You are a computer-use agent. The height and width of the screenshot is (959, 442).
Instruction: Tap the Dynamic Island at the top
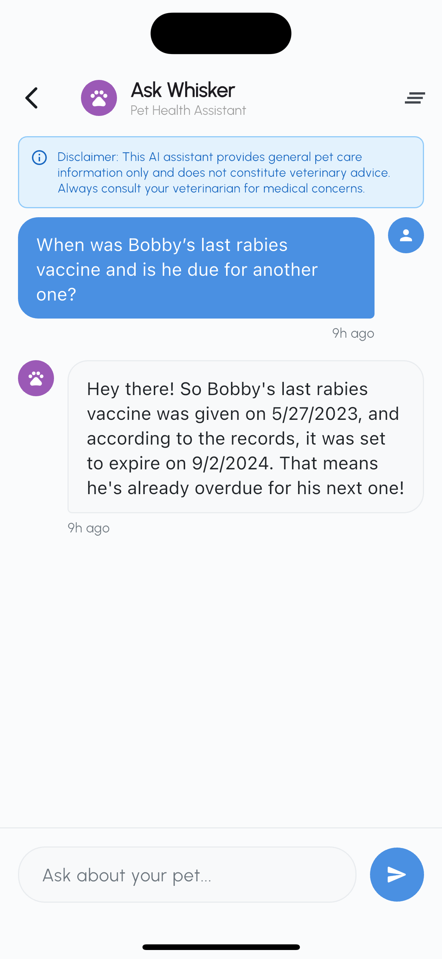click(221, 33)
